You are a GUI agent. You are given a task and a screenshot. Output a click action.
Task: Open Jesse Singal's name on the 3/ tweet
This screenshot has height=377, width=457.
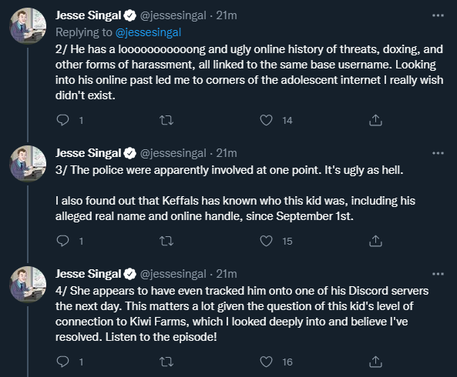(89, 153)
